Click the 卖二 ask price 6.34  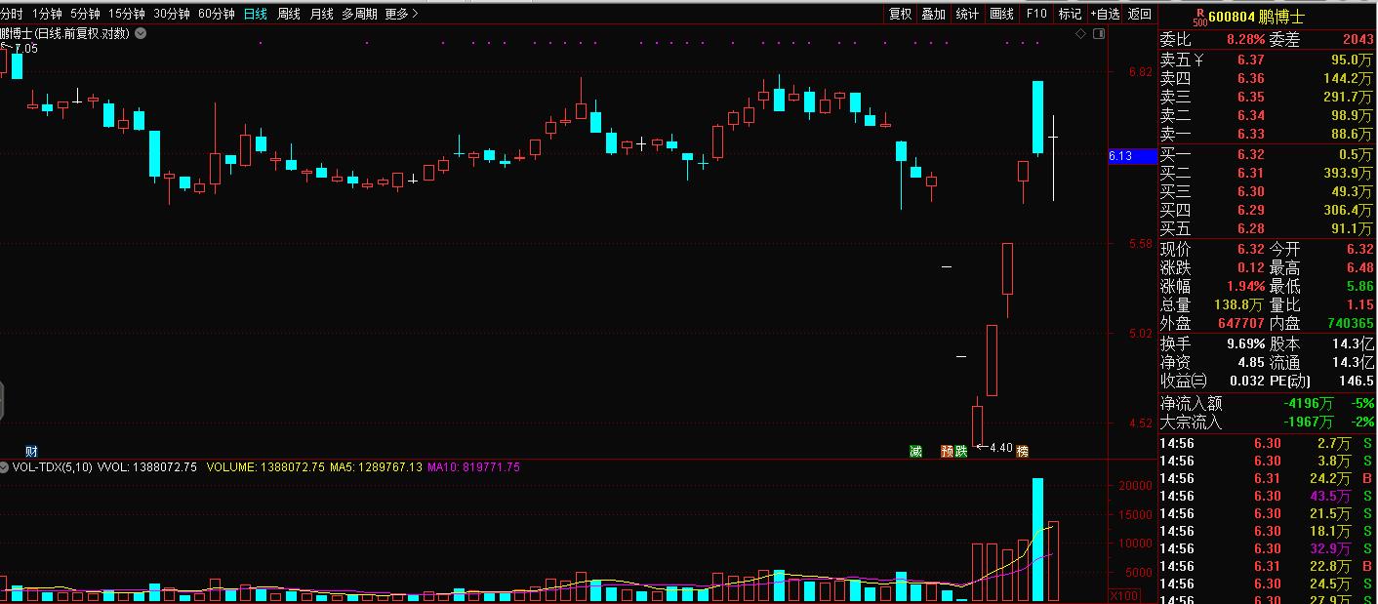1250,116
